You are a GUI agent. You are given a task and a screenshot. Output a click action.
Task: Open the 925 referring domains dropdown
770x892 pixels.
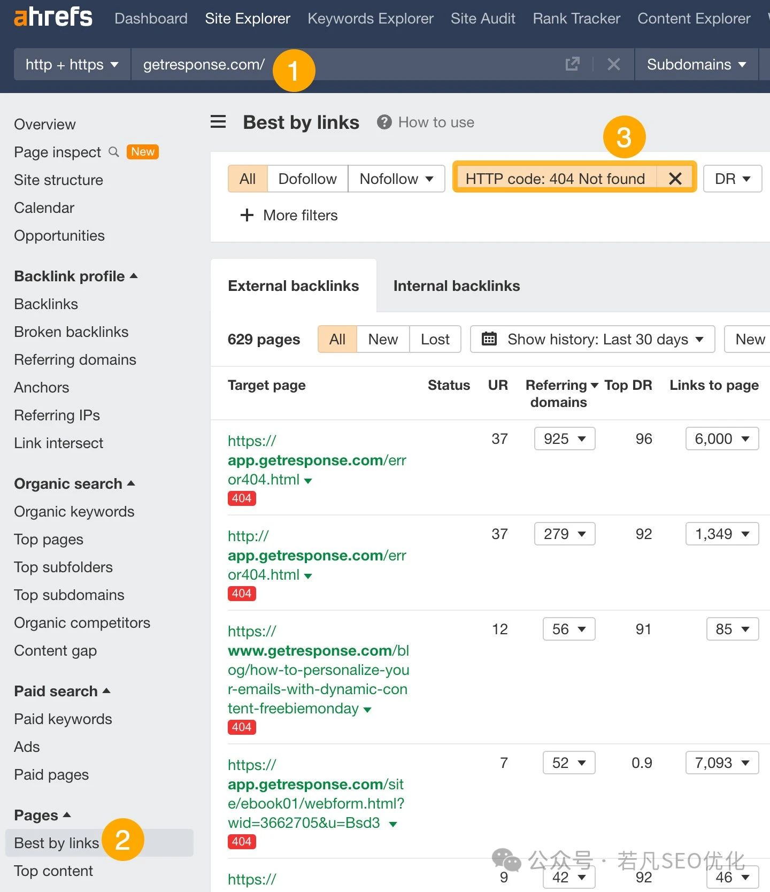(565, 439)
